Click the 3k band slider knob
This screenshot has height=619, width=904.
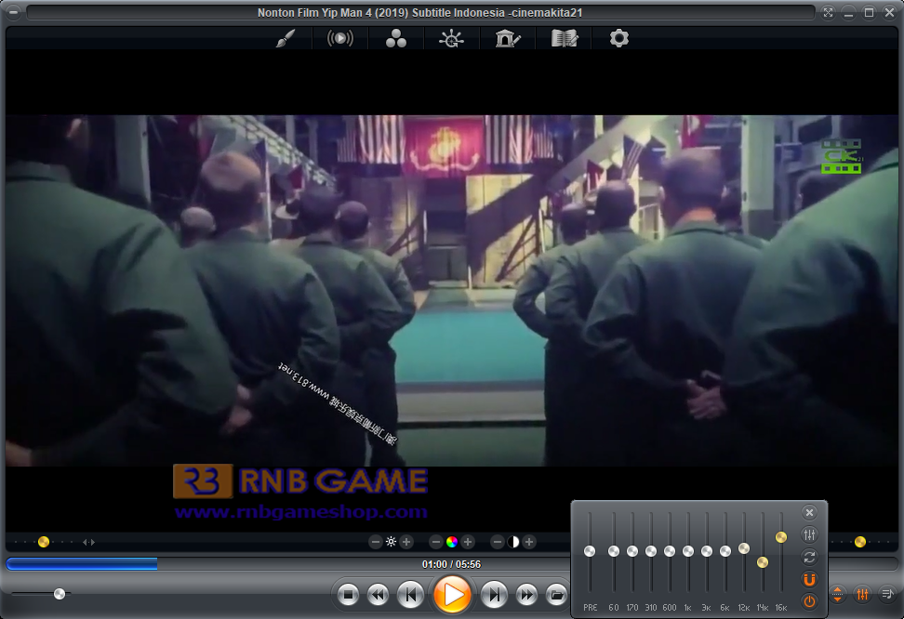pyautogui.click(x=707, y=551)
